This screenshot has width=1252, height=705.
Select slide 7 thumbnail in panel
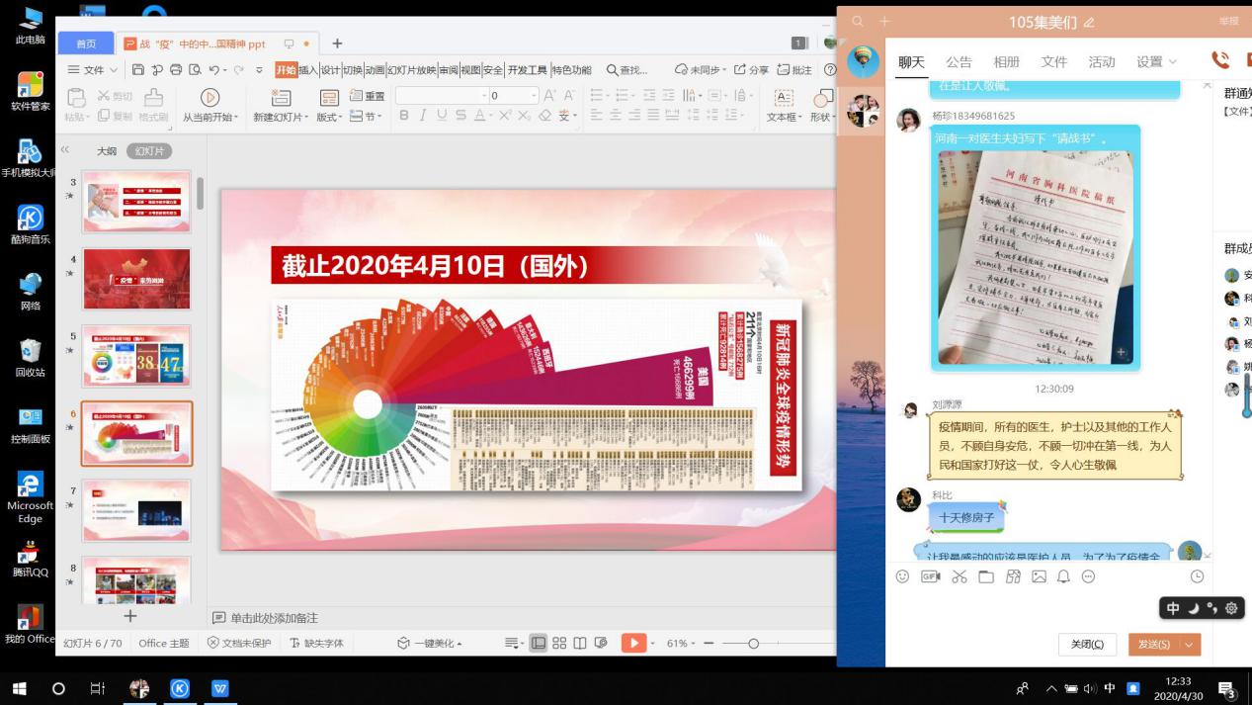tap(136, 510)
